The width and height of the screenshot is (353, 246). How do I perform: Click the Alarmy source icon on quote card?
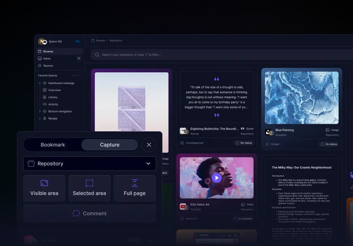pyautogui.click(x=184, y=131)
